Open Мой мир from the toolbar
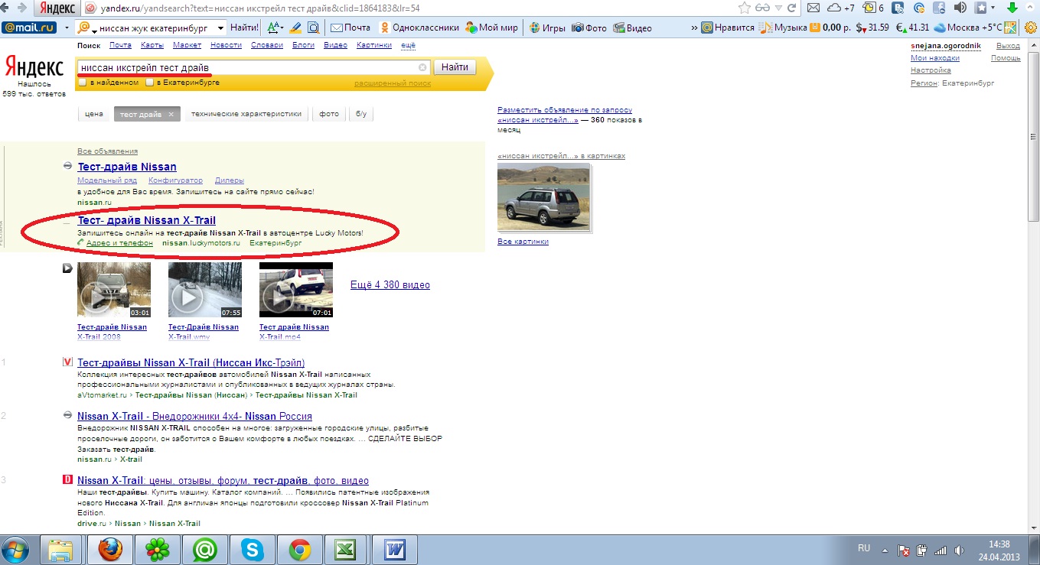Image resolution: width=1040 pixels, height=565 pixels. click(491, 28)
